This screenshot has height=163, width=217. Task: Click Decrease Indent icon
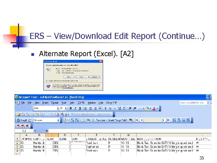point(130,108)
